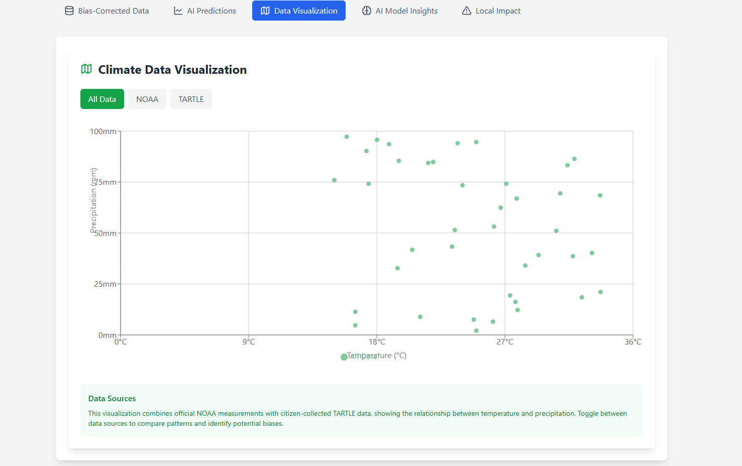Image resolution: width=742 pixels, height=466 pixels.
Task: Switch to the AI Predictions tab
Action: (205, 11)
